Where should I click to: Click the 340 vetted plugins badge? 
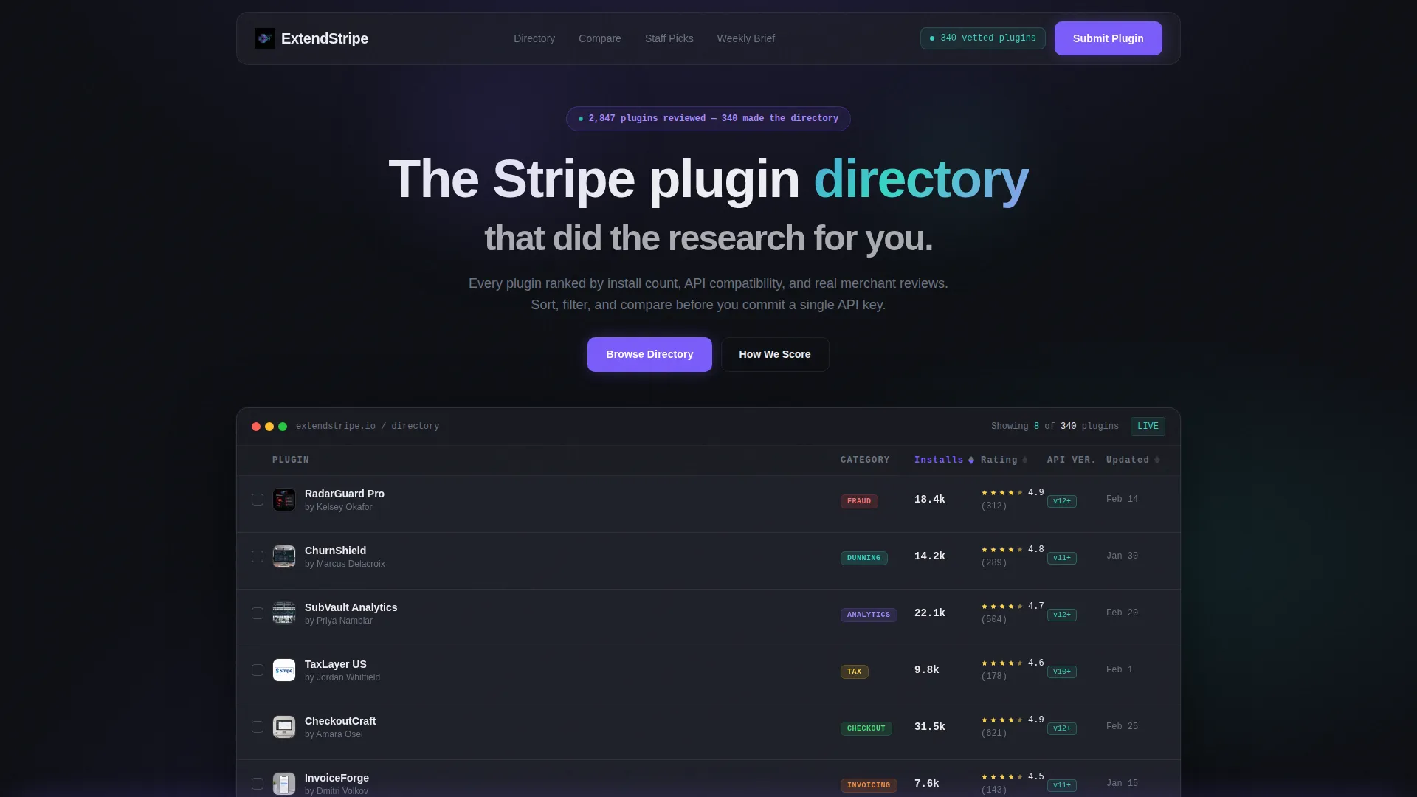point(982,38)
